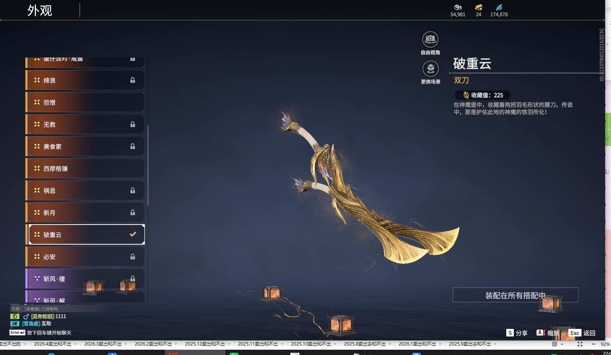Click the green channel badge in chat
The image size is (611, 355).
coord(15,316)
